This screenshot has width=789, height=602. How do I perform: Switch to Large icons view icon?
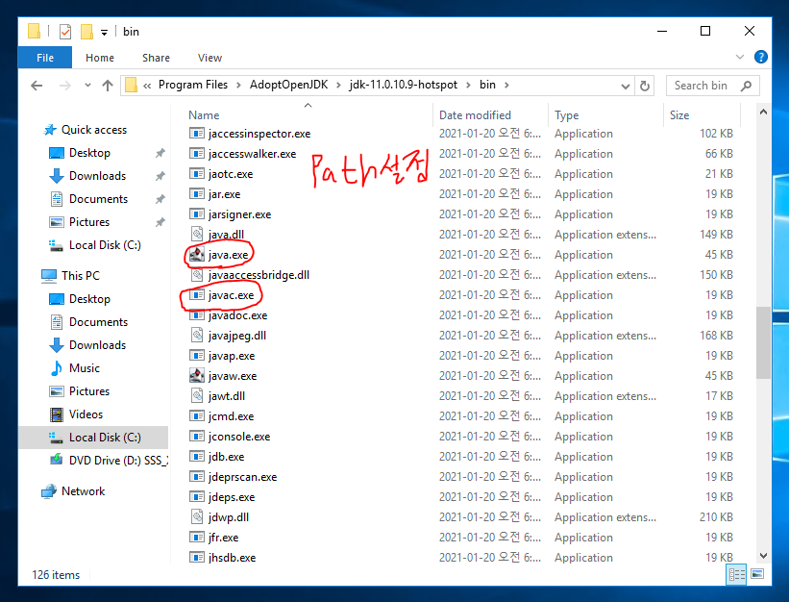click(756, 574)
